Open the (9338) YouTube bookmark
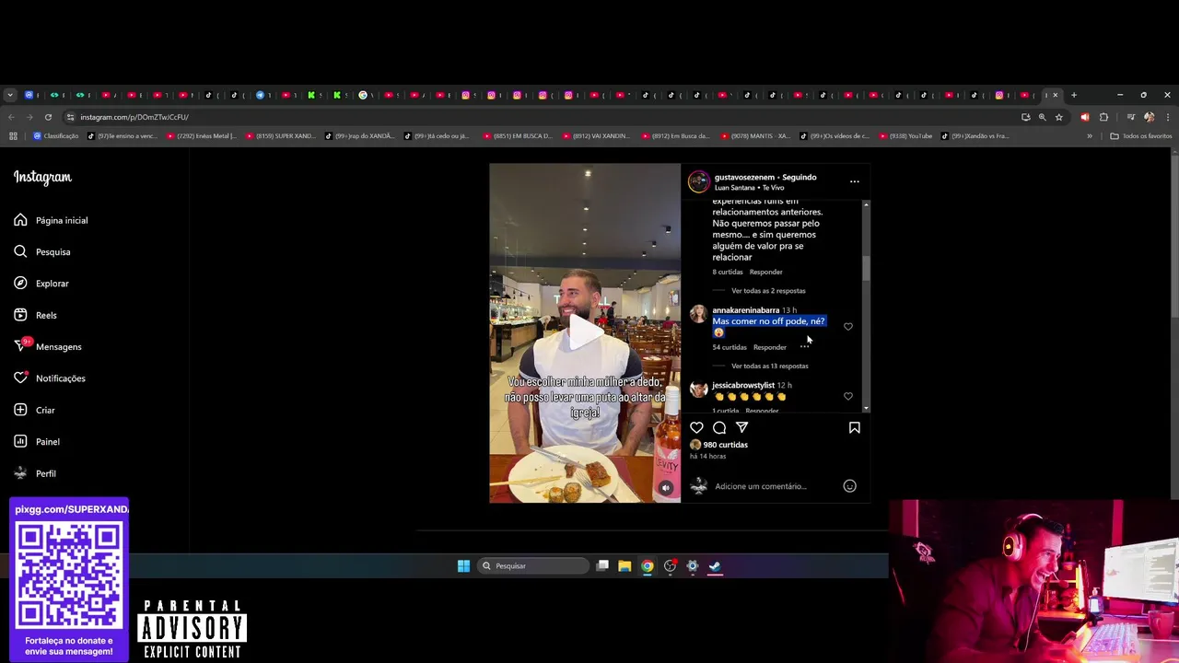The image size is (1179, 663). pyautogui.click(x=905, y=136)
